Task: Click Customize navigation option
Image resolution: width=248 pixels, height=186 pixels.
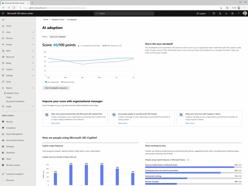Action: 15,174
